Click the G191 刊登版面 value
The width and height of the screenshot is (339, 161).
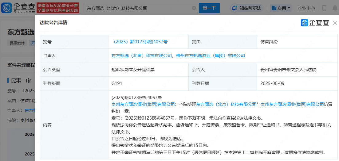[x=116, y=83]
